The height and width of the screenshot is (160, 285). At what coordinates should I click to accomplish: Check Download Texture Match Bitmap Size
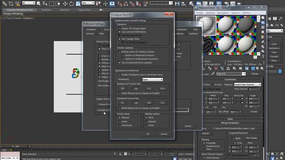[119, 108]
